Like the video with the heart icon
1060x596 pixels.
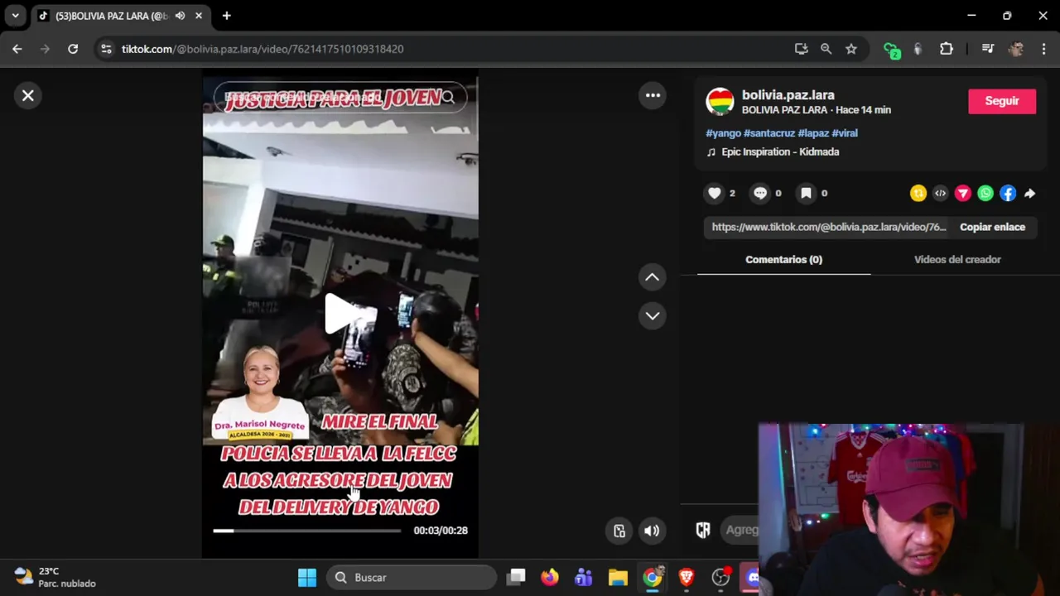tap(714, 193)
